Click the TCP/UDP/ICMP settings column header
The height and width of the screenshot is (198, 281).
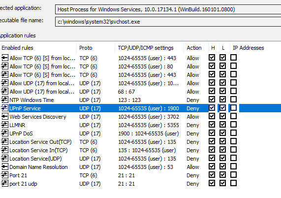coord(149,48)
